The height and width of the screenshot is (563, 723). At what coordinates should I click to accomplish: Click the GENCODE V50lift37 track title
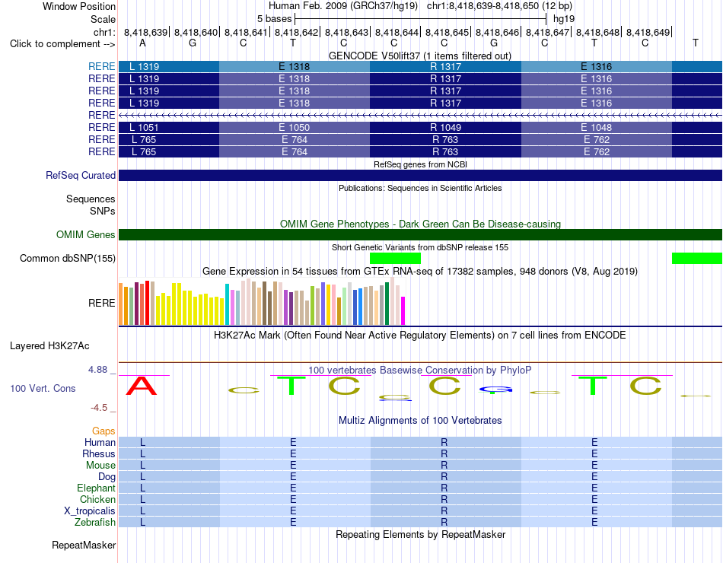click(419, 56)
